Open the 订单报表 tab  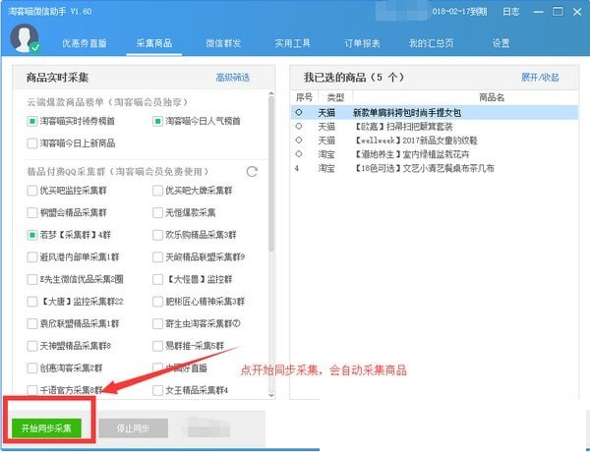[x=362, y=43]
